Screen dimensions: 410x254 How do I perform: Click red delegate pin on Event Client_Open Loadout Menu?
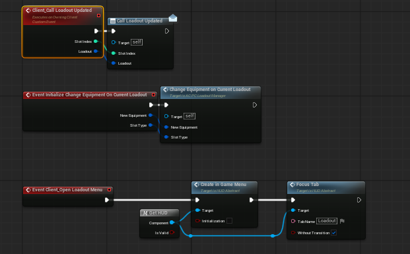point(110,190)
